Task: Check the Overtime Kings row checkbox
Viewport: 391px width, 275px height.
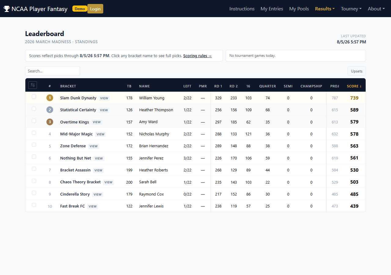Action: coord(34,121)
